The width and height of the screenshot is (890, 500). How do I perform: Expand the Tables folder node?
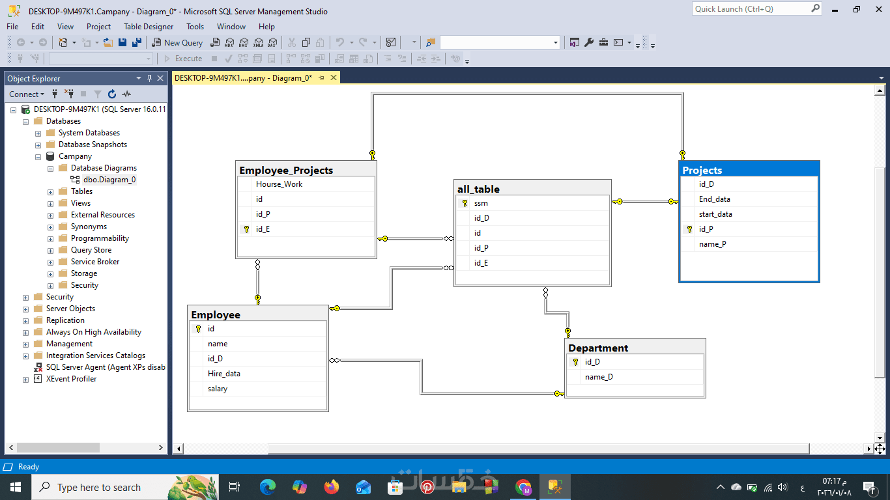pos(50,191)
